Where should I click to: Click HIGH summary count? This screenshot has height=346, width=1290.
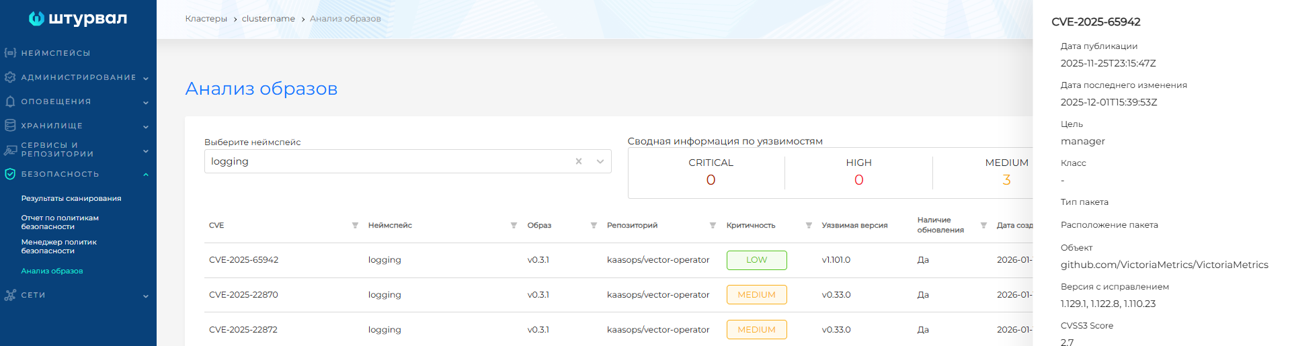[859, 180]
